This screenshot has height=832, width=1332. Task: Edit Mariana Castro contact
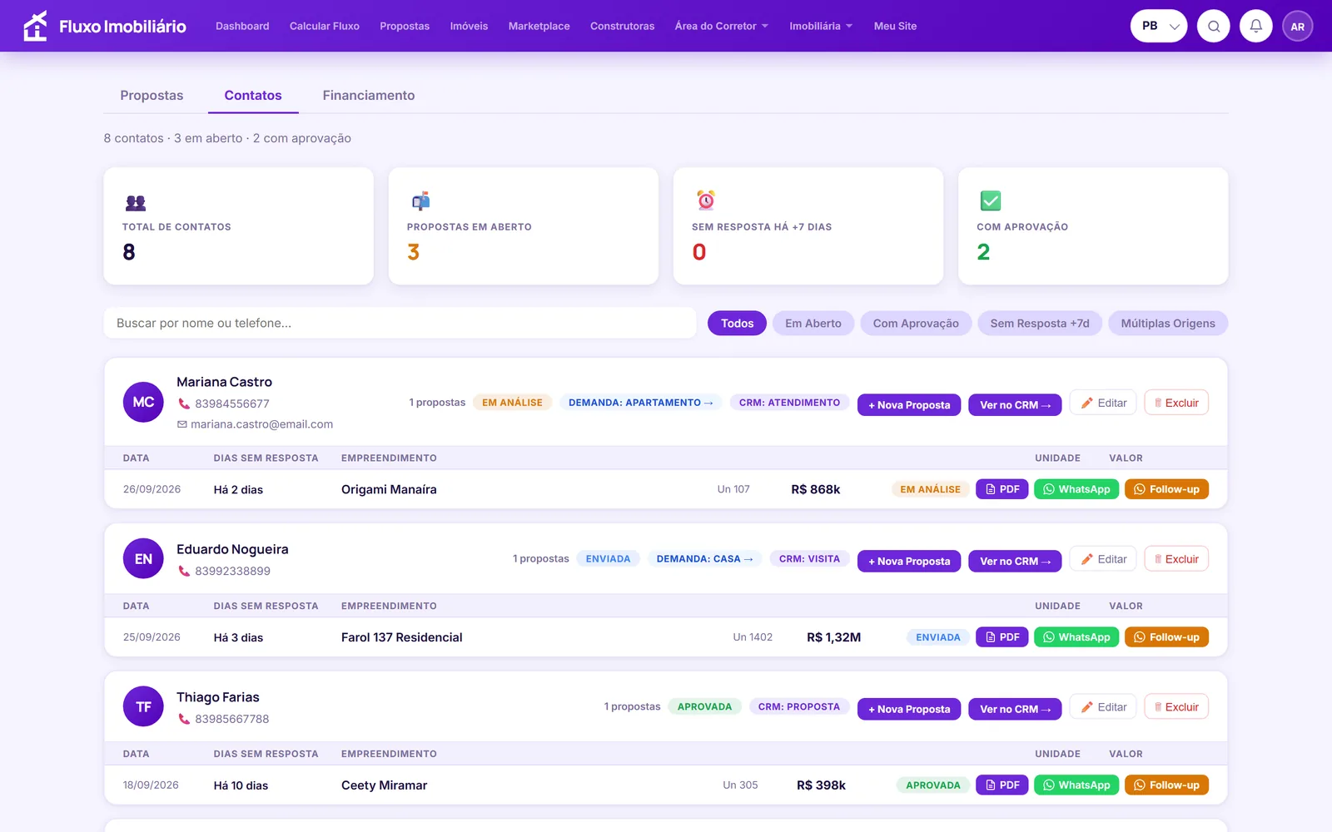(x=1103, y=403)
